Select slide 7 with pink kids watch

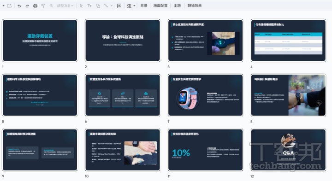[205, 95]
